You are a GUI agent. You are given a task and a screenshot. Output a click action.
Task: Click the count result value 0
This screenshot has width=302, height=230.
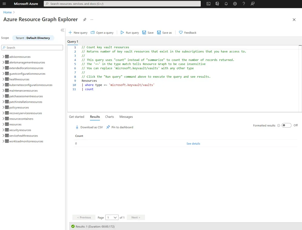pyautogui.click(x=76, y=143)
